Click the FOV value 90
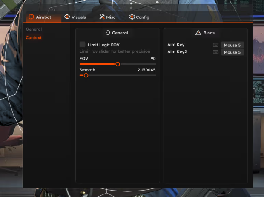 [153, 58]
